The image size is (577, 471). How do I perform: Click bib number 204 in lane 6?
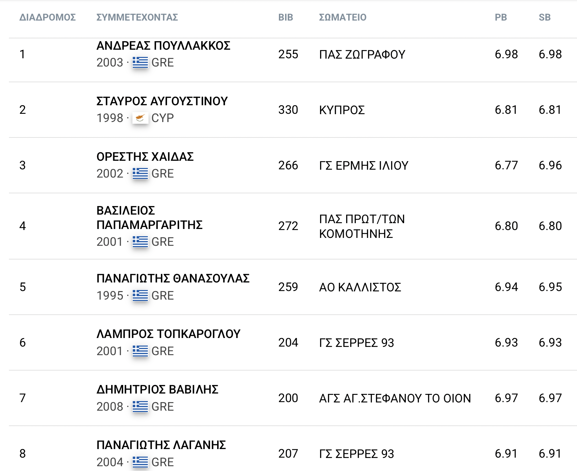click(288, 342)
